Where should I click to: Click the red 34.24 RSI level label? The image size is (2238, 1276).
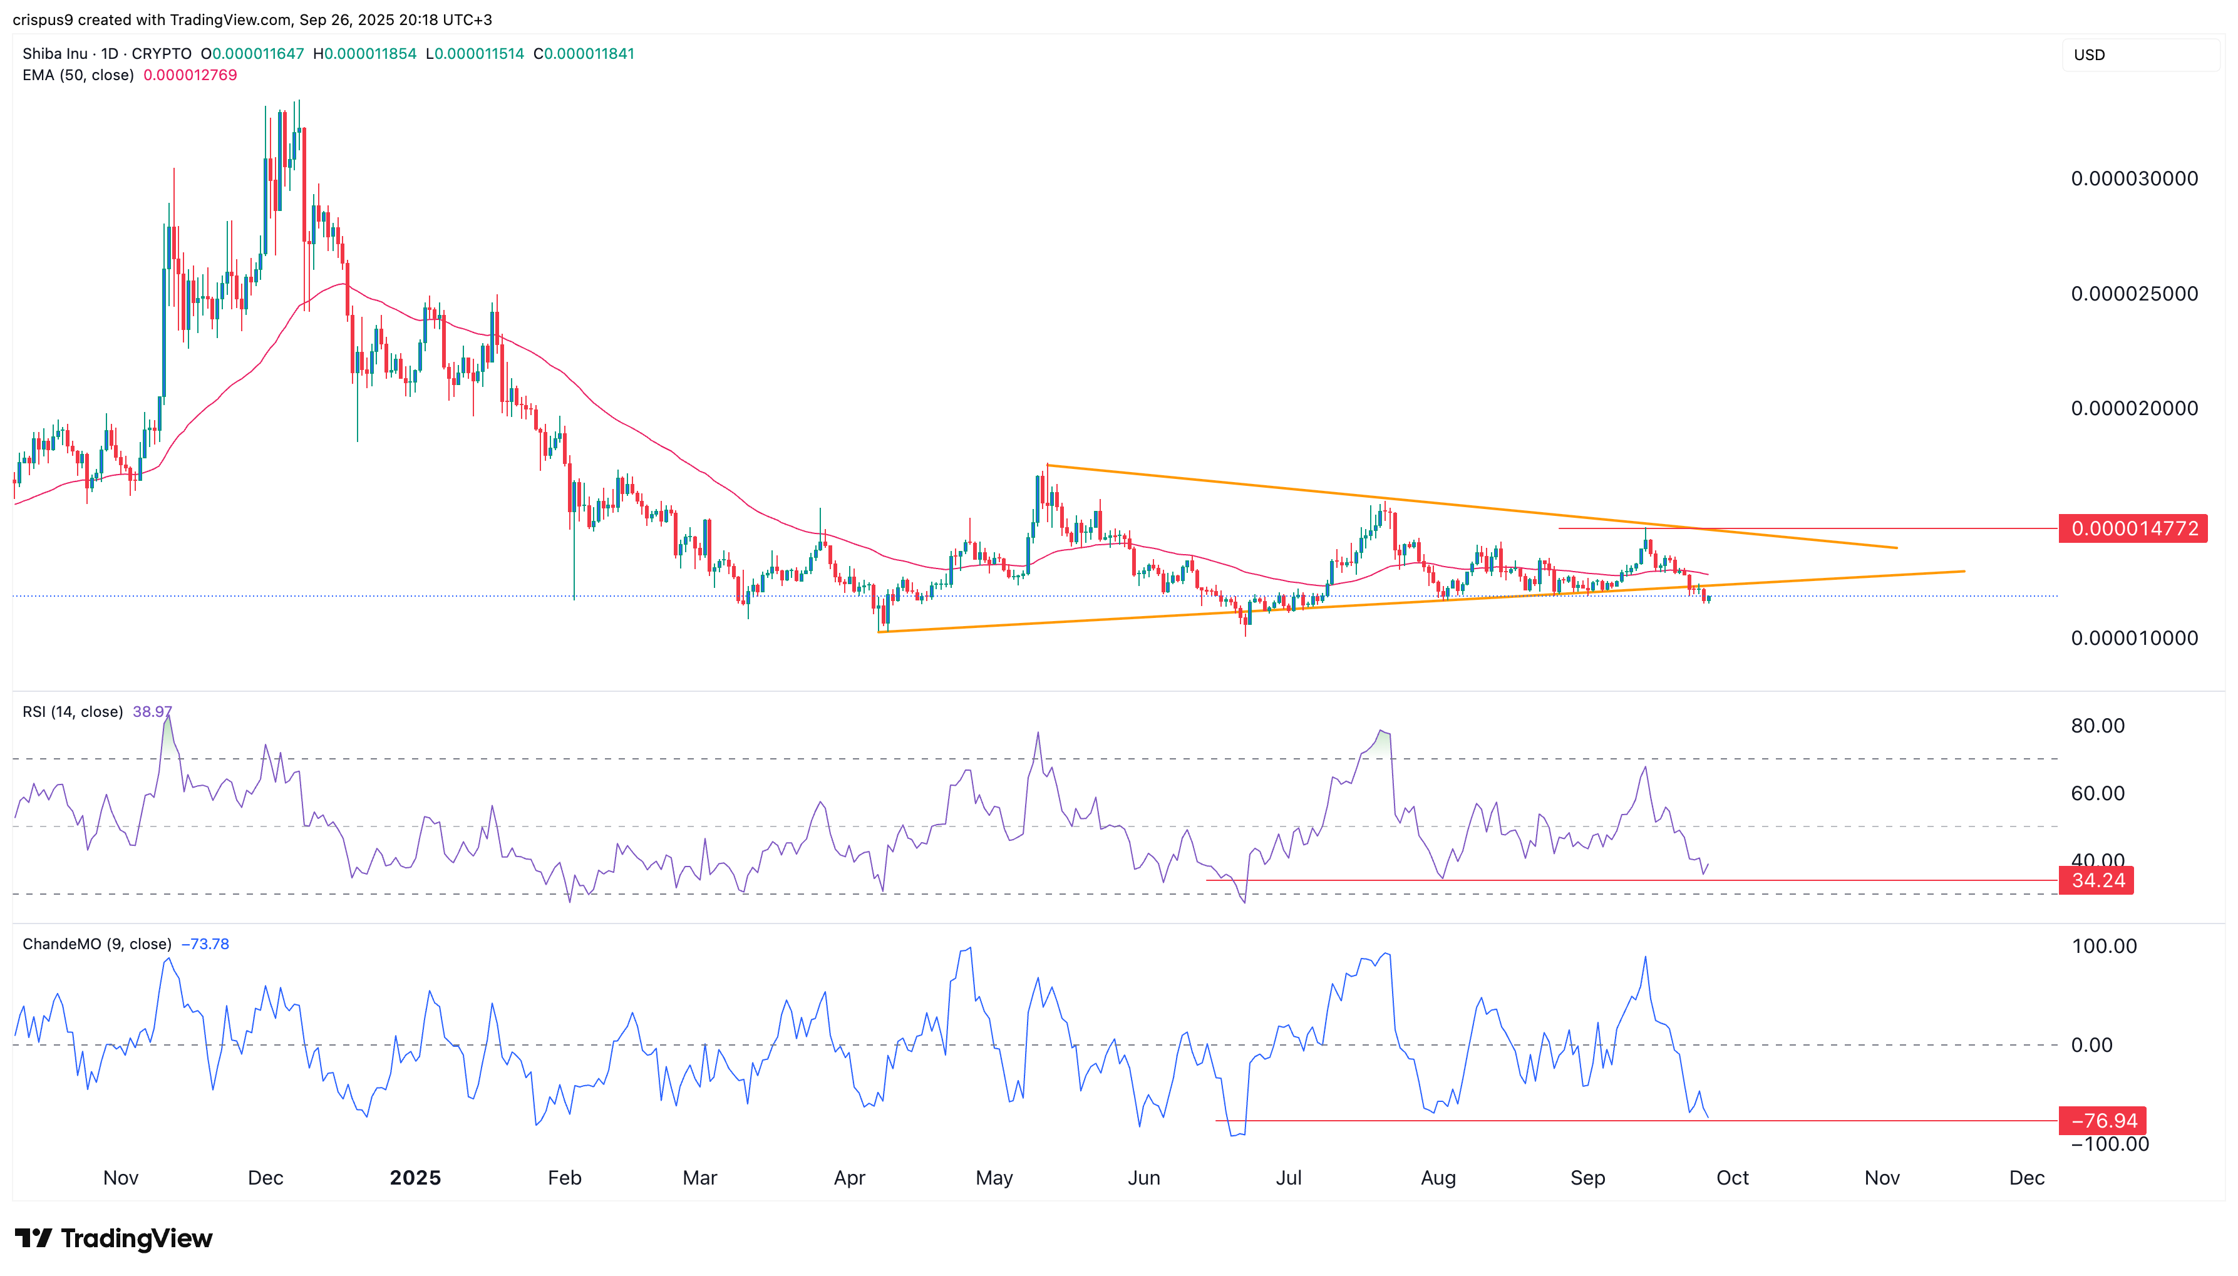2097,880
